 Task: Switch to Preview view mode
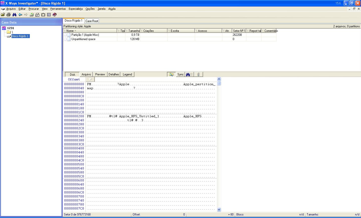coord(100,74)
